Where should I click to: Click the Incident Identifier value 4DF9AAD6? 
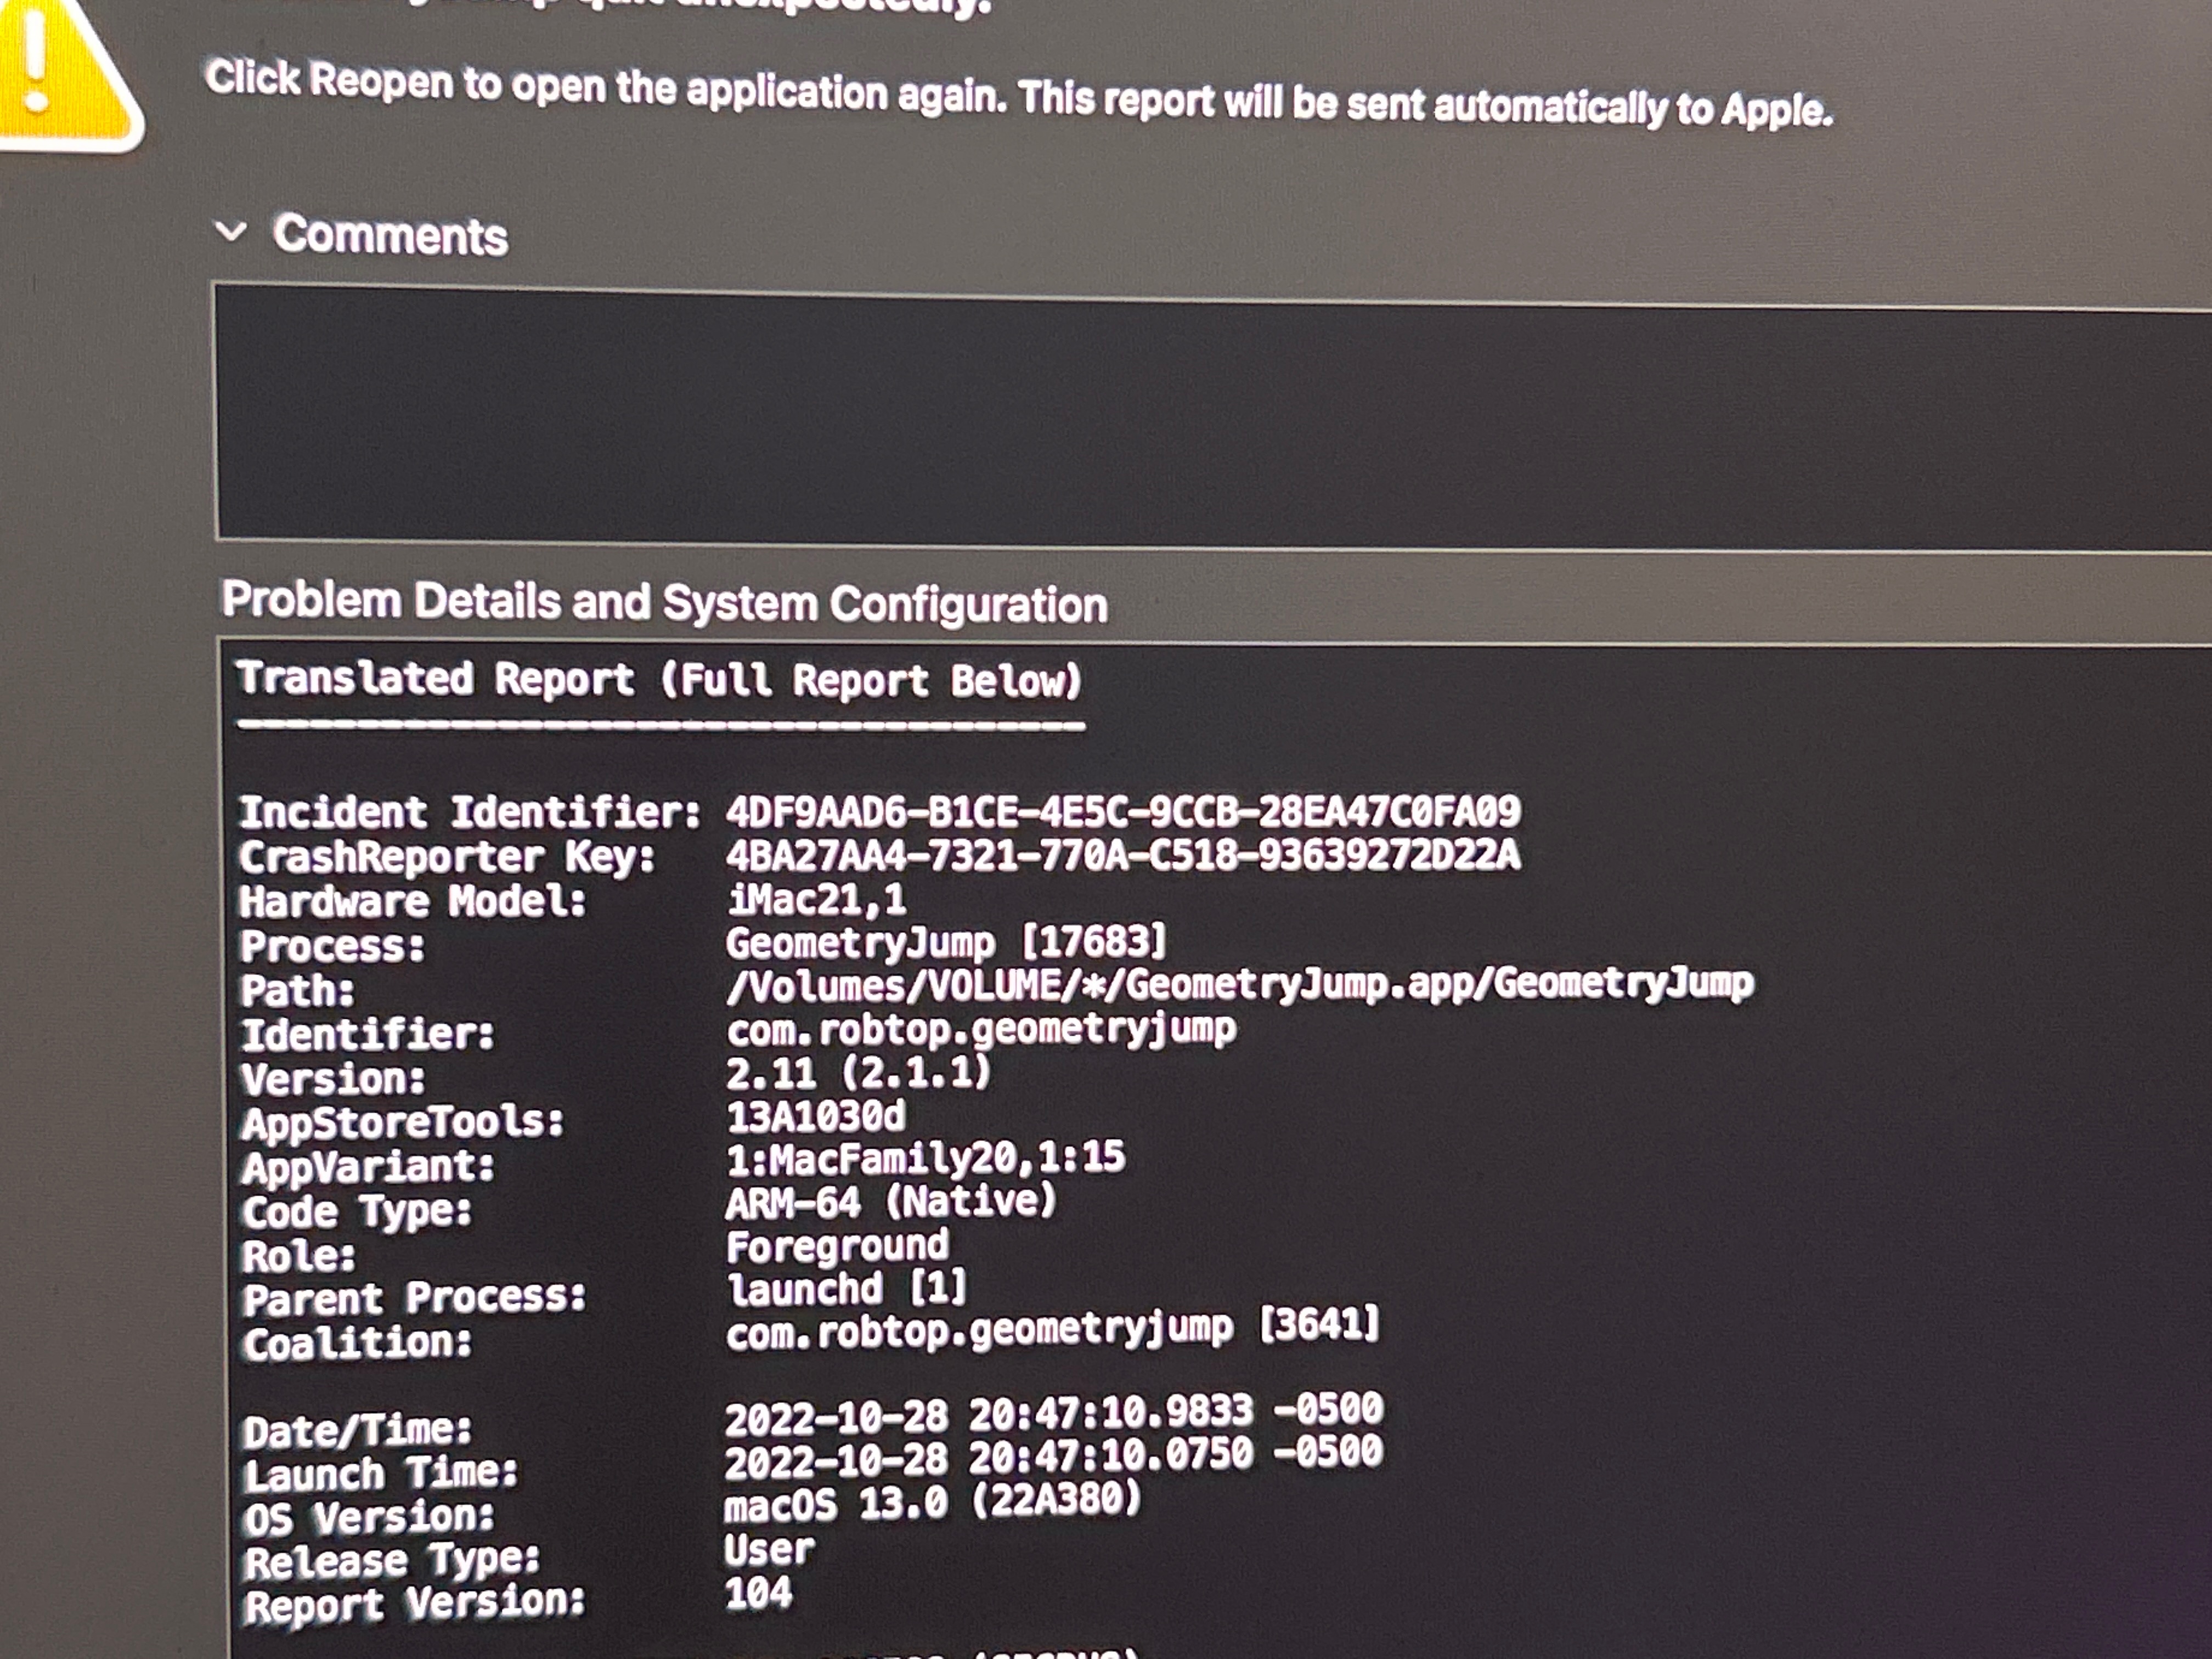1123,811
